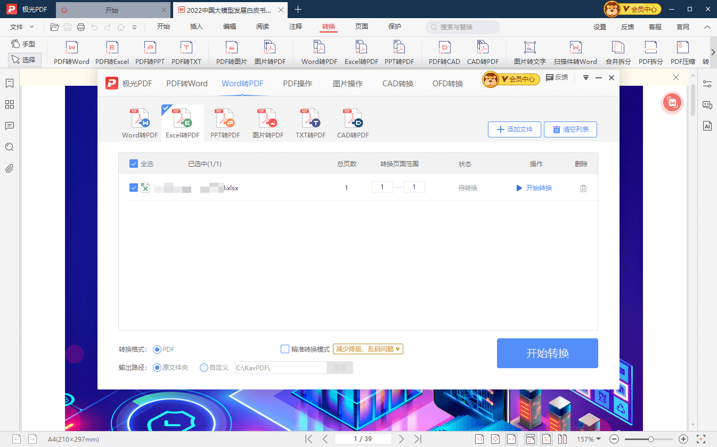Open the 图片转文字 OCR tool

(x=529, y=52)
